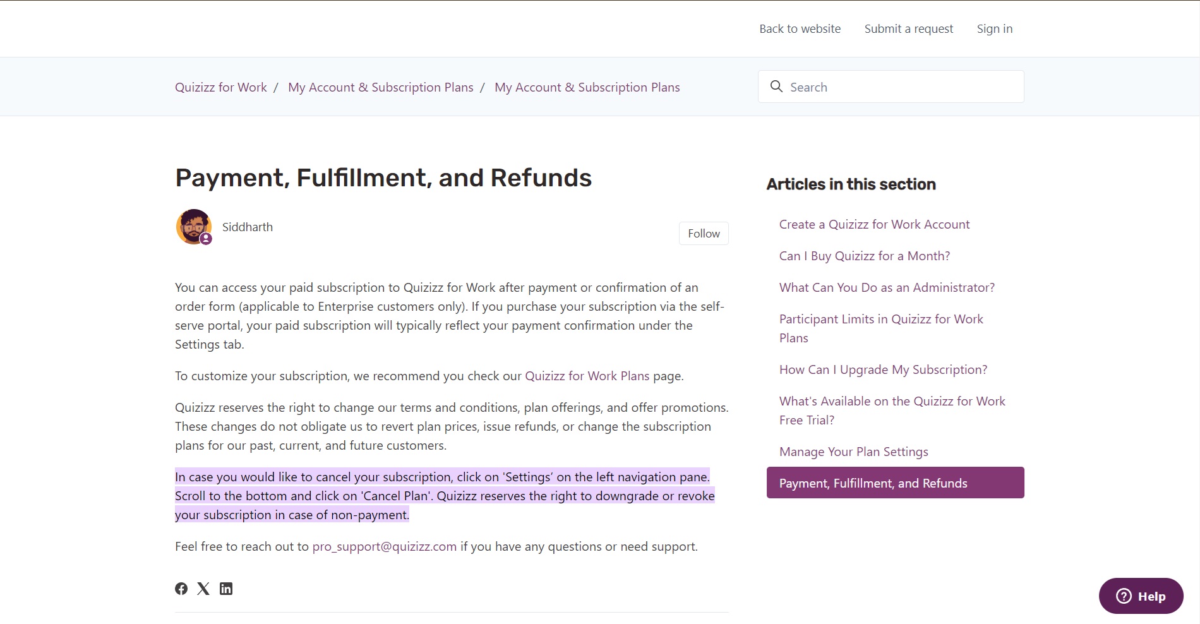Open Create a Quizizz for Work Account
This screenshot has width=1200, height=624.
click(874, 224)
